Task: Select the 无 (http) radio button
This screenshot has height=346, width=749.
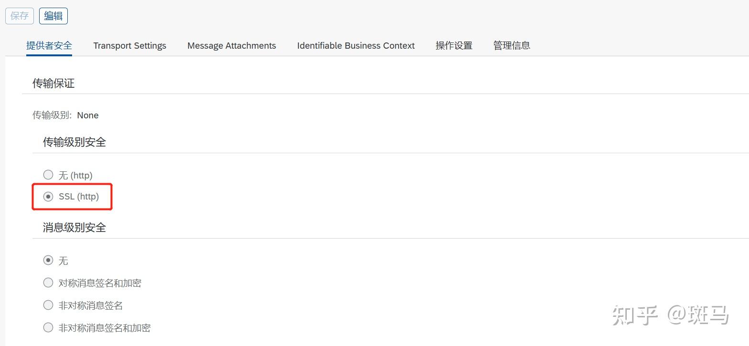Action: point(48,175)
